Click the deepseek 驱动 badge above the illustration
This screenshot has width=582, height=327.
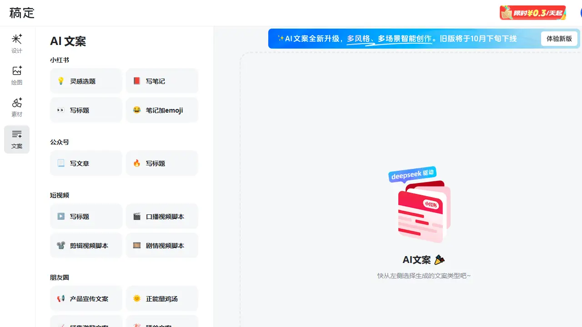pyautogui.click(x=412, y=174)
